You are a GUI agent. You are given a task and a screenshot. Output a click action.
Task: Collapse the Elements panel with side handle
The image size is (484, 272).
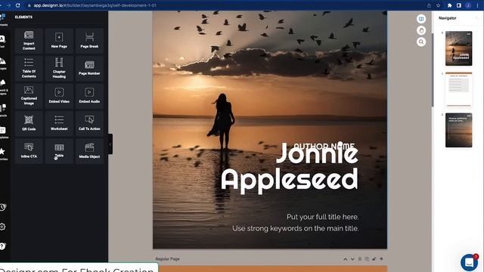[x=110, y=144]
